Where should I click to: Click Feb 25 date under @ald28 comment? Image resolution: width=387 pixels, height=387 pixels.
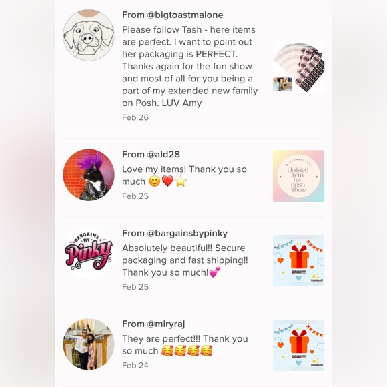135,196
